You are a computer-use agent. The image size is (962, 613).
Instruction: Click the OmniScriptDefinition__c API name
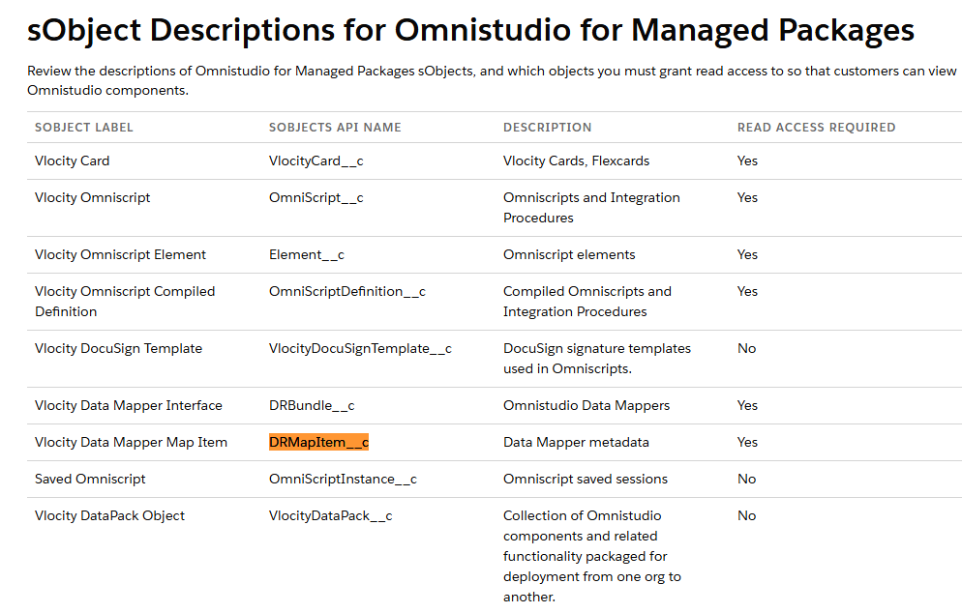(346, 291)
